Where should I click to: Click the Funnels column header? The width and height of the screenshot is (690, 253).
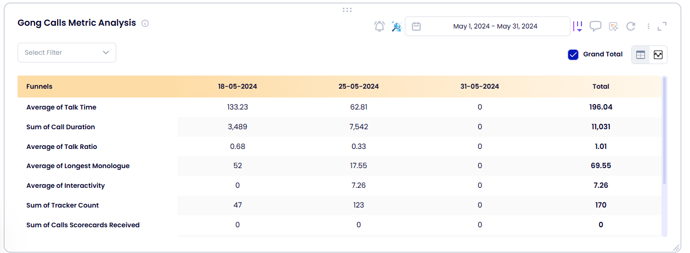[39, 87]
